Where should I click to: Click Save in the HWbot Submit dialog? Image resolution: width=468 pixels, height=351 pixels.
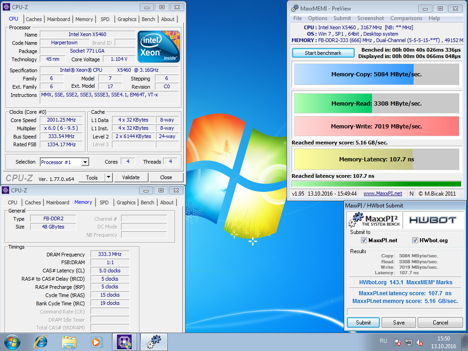(399, 322)
